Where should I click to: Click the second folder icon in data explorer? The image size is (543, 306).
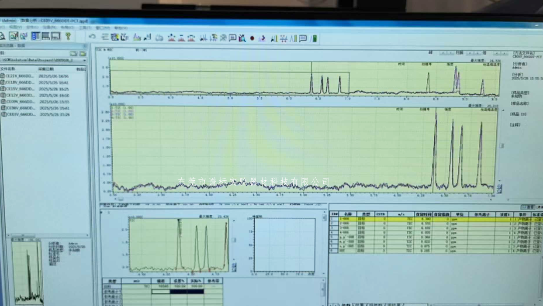[x=82, y=54]
